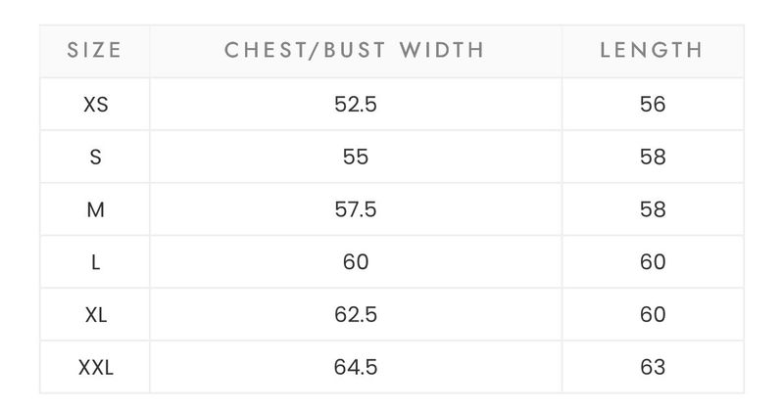Select the XS size cell
Screen dimensions: 784x409
(x=95, y=105)
